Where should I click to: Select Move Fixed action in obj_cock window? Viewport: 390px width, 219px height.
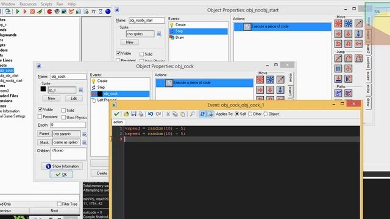point(260,80)
